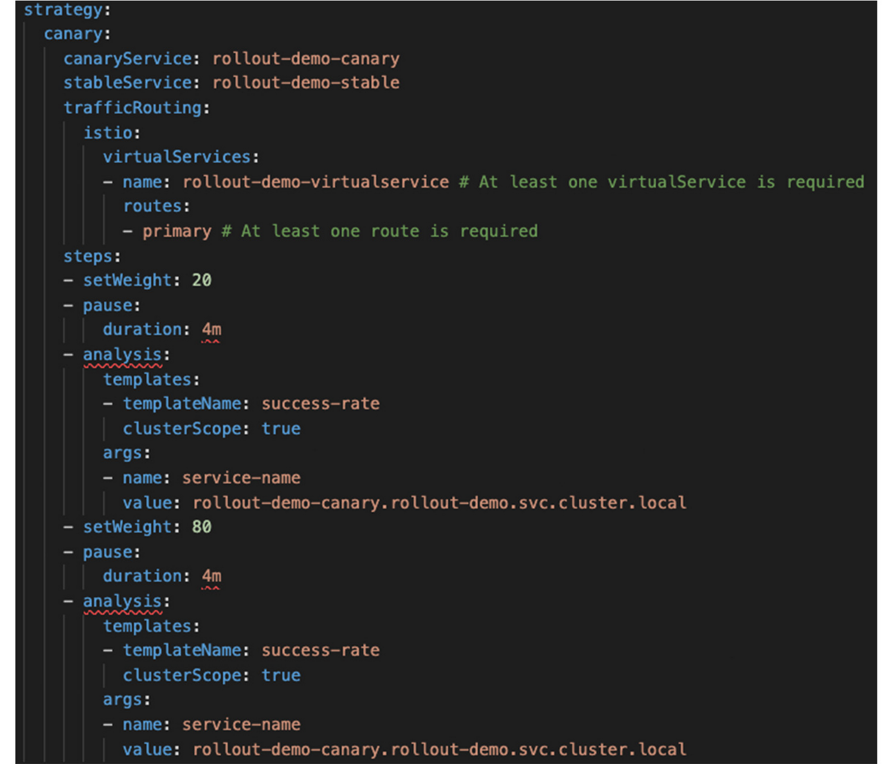The height and width of the screenshot is (764, 889).
Task: Click the setWeight value 80
Action: [x=201, y=527]
